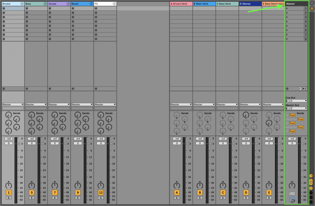Reset the -Inf peak level on Music
315x206 pixels.
pos(78,139)
